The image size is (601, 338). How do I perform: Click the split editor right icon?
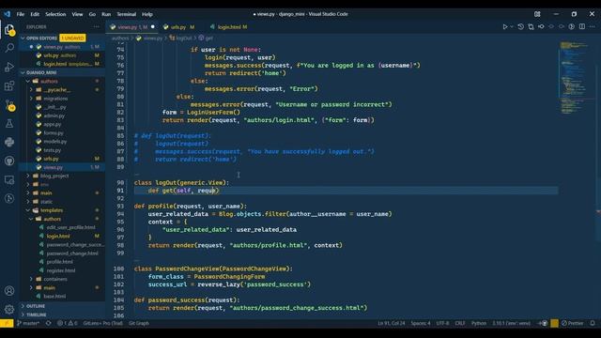coord(582,27)
